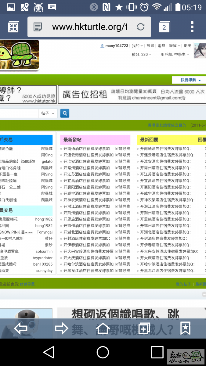Open 消息 messages link
The height and width of the screenshot is (366, 206).
pos(161,46)
